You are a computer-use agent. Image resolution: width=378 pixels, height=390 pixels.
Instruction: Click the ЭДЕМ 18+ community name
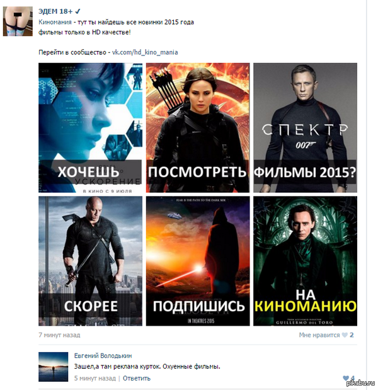tap(55, 11)
